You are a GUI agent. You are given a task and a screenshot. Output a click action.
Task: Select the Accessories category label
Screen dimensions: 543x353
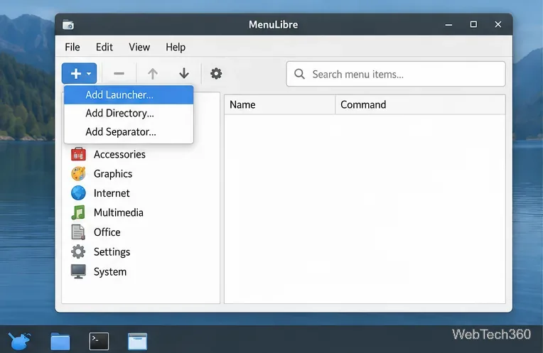pos(119,154)
